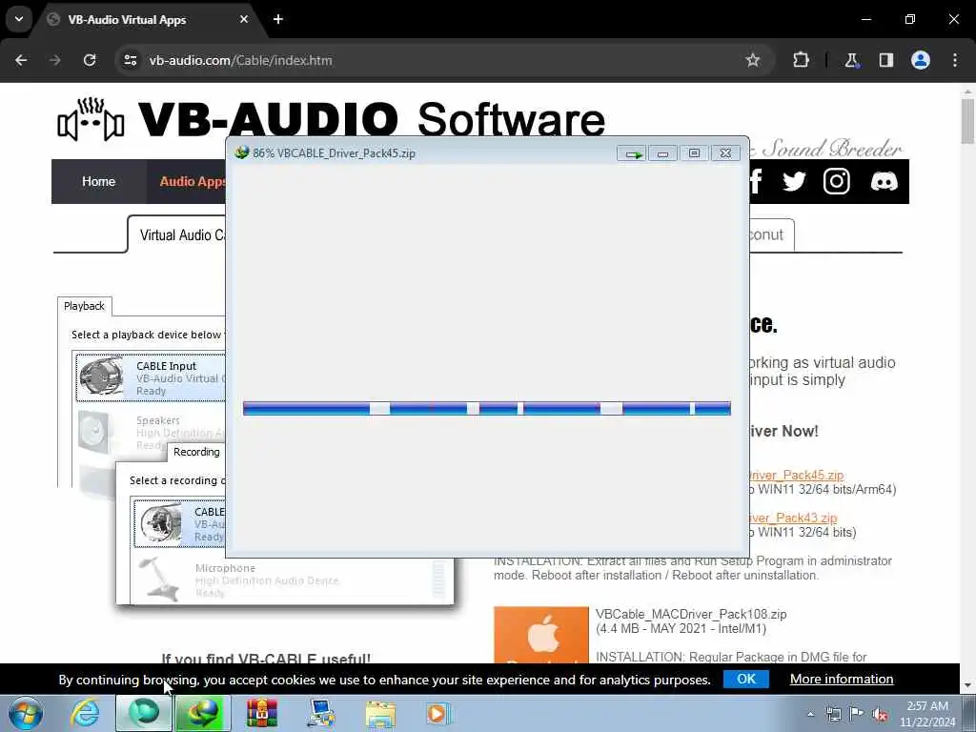Open Action Center flag icon
The height and width of the screenshot is (732, 976).
(x=857, y=714)
